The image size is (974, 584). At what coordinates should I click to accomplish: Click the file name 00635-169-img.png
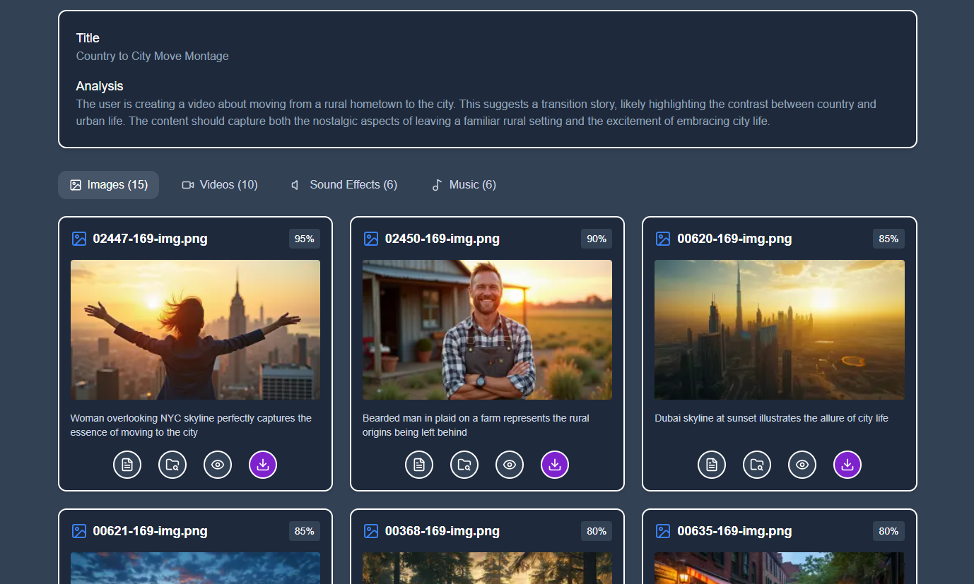tap(734, 531)
